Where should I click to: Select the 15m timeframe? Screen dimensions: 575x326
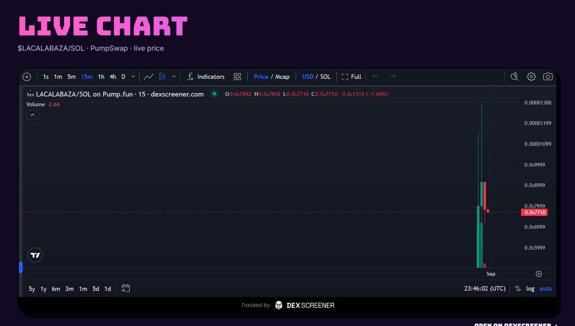(x=87, y=77)
